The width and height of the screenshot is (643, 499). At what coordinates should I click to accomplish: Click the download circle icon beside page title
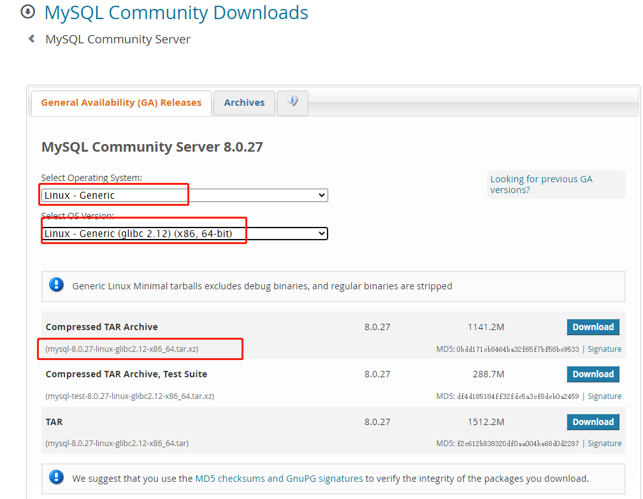[x=28, y=11]
